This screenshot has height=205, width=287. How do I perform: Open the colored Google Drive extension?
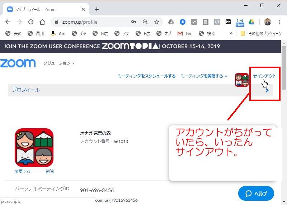(251, 22)
